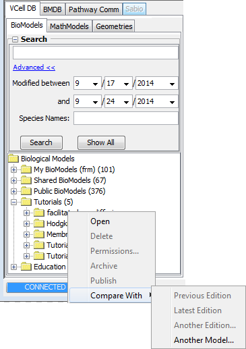246x349 pixels.
Task: Click the CONNECTED status bar
Action: (37, 288)
